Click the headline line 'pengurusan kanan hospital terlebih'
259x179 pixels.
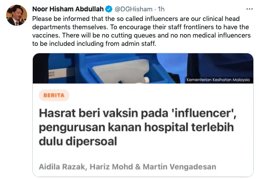(136, 127)
